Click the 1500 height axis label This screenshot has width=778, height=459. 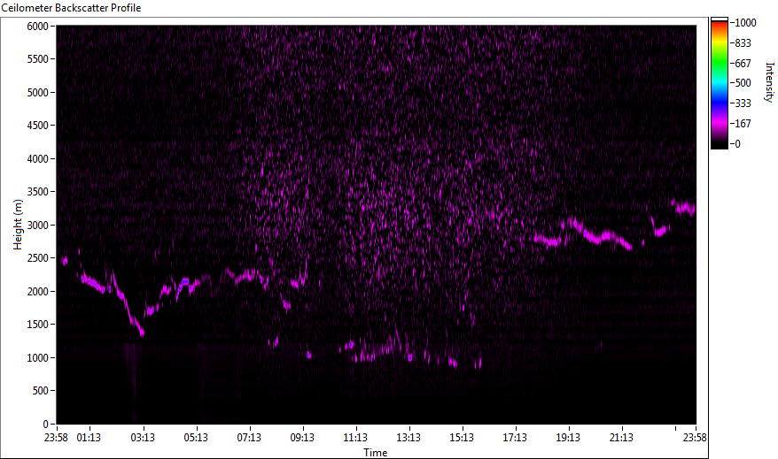38,325
